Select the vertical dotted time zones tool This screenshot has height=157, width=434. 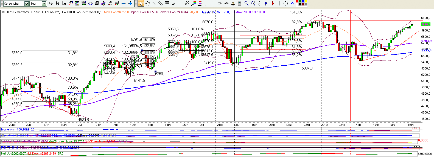click(x=206, y=4)
